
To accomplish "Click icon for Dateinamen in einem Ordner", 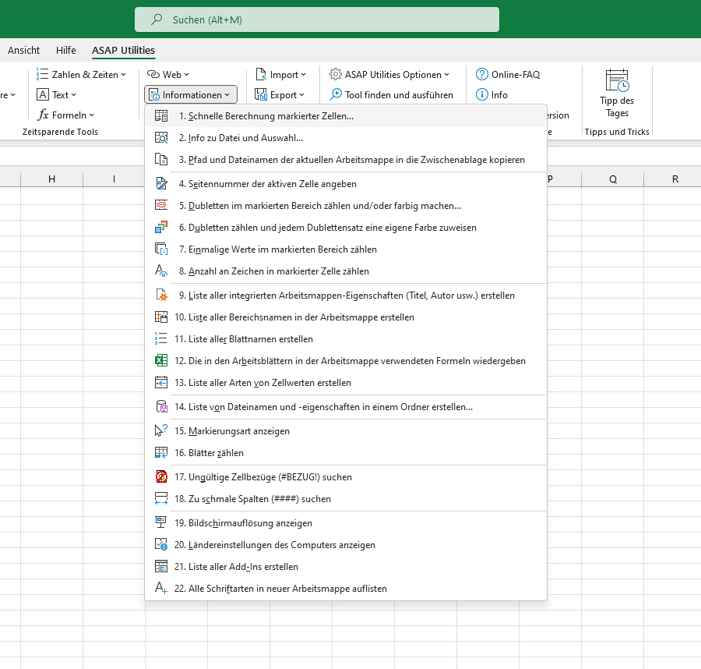I will click(x=161, y=407).
